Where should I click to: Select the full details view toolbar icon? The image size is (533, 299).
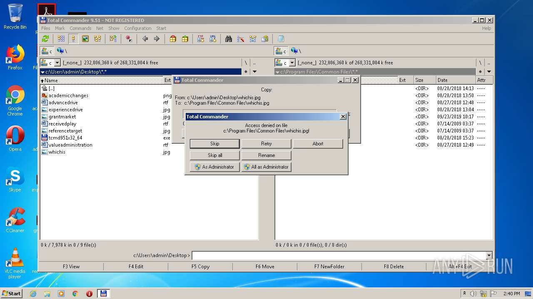pos(73,39)
